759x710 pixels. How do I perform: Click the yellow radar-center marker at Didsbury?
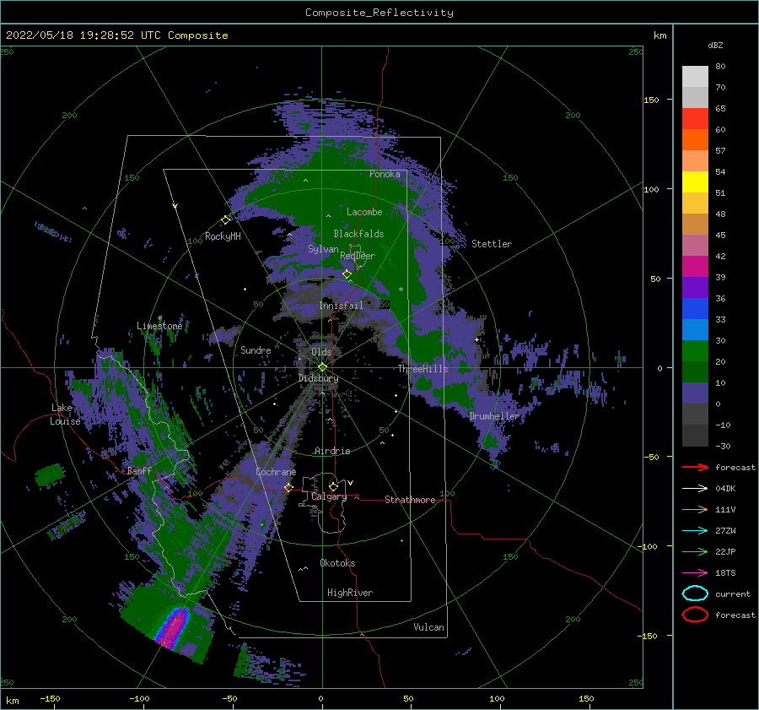pos(322,367)
